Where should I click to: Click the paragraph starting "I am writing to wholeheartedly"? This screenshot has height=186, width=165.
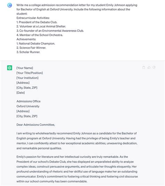[x=77, y=141]
